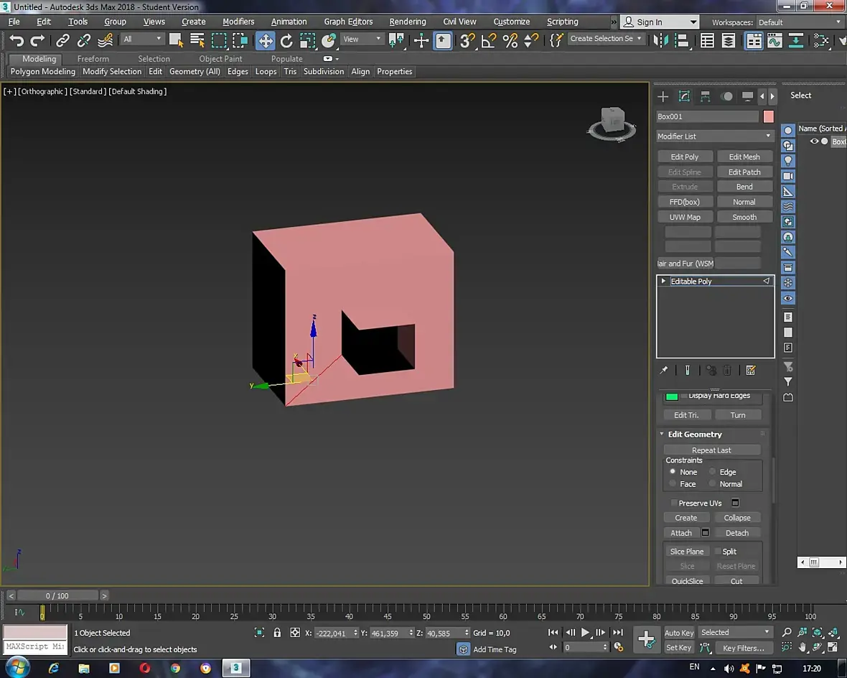847x678 pixels.
Task: Select the Edge constraint radio button
Action: point(713,472)
